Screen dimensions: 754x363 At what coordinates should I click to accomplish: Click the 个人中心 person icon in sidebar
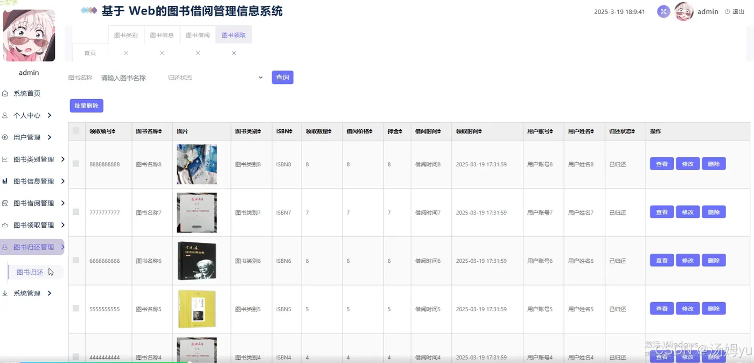(5, 115)
